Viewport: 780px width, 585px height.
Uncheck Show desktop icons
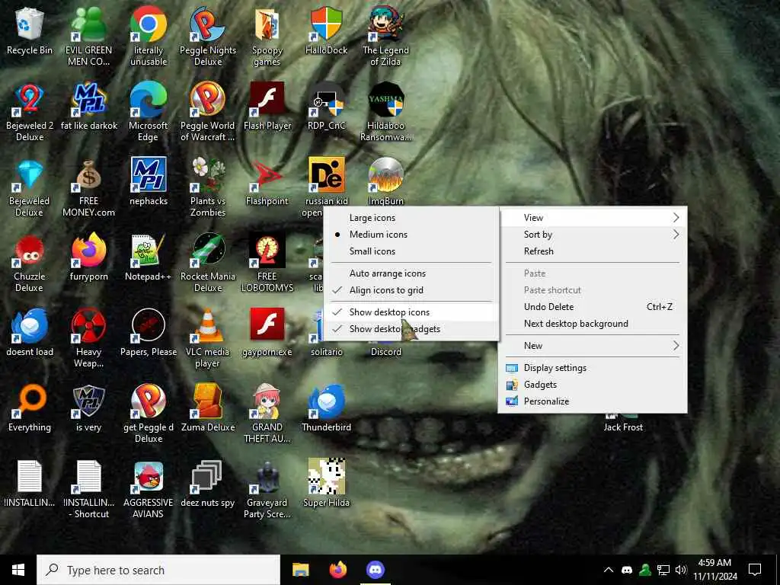pos(411,312)
